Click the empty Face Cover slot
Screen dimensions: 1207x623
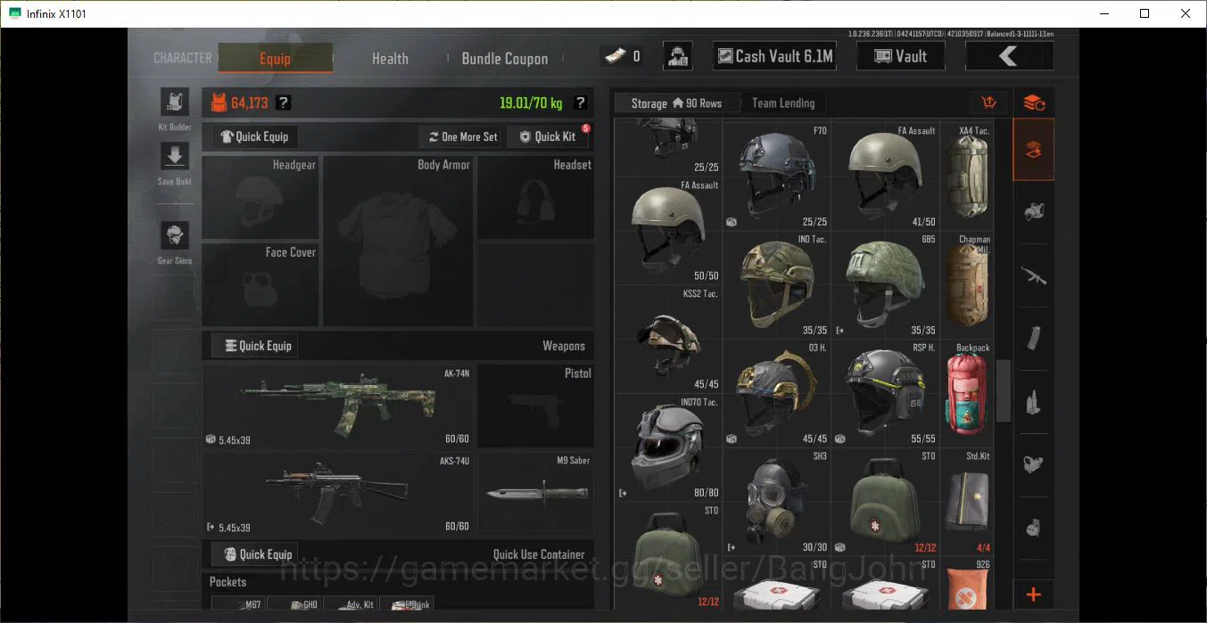click(x=260, y=284)
